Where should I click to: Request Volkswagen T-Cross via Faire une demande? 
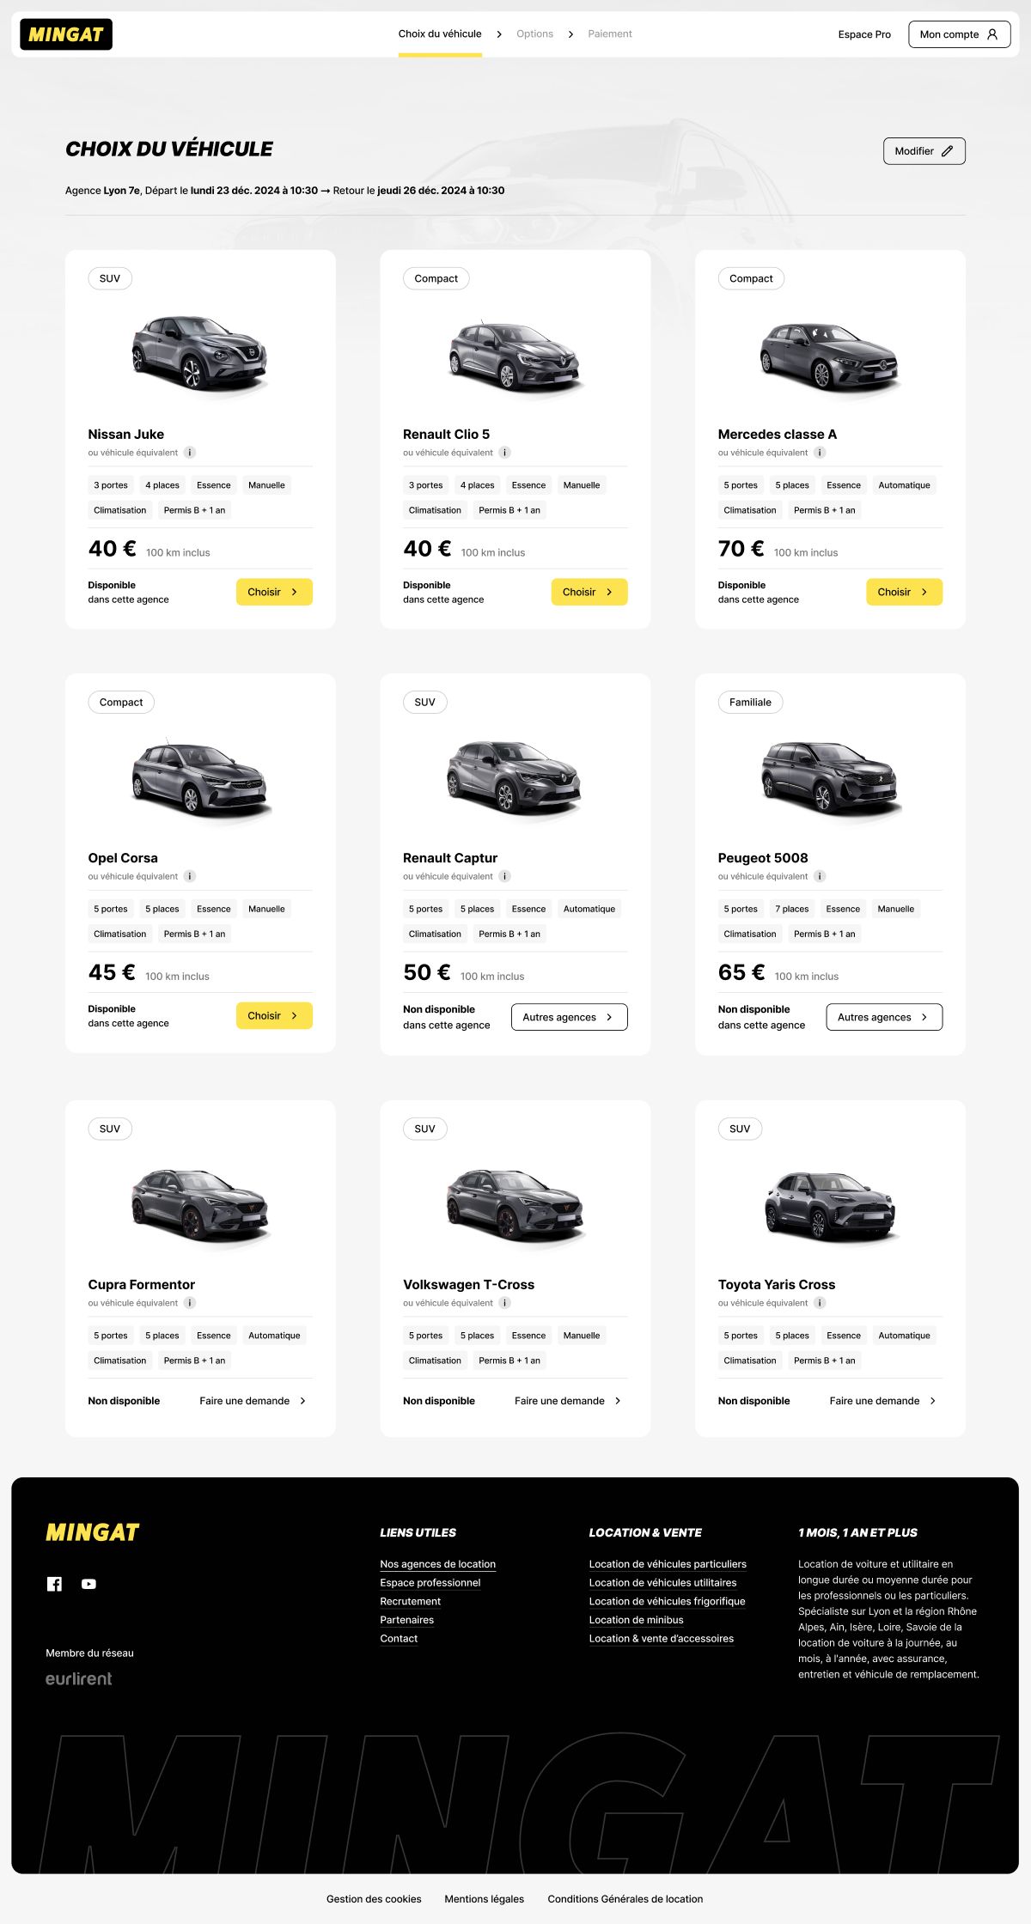click(568, 1401)
